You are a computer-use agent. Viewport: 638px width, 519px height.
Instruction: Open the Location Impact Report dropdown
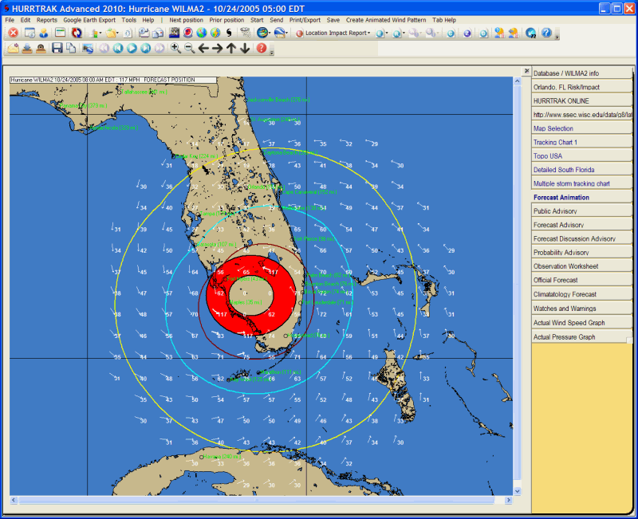click(335, 33)
